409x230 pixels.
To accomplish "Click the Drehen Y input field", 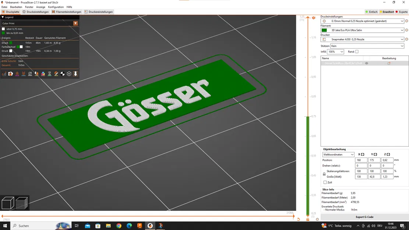I will (374, 166).
